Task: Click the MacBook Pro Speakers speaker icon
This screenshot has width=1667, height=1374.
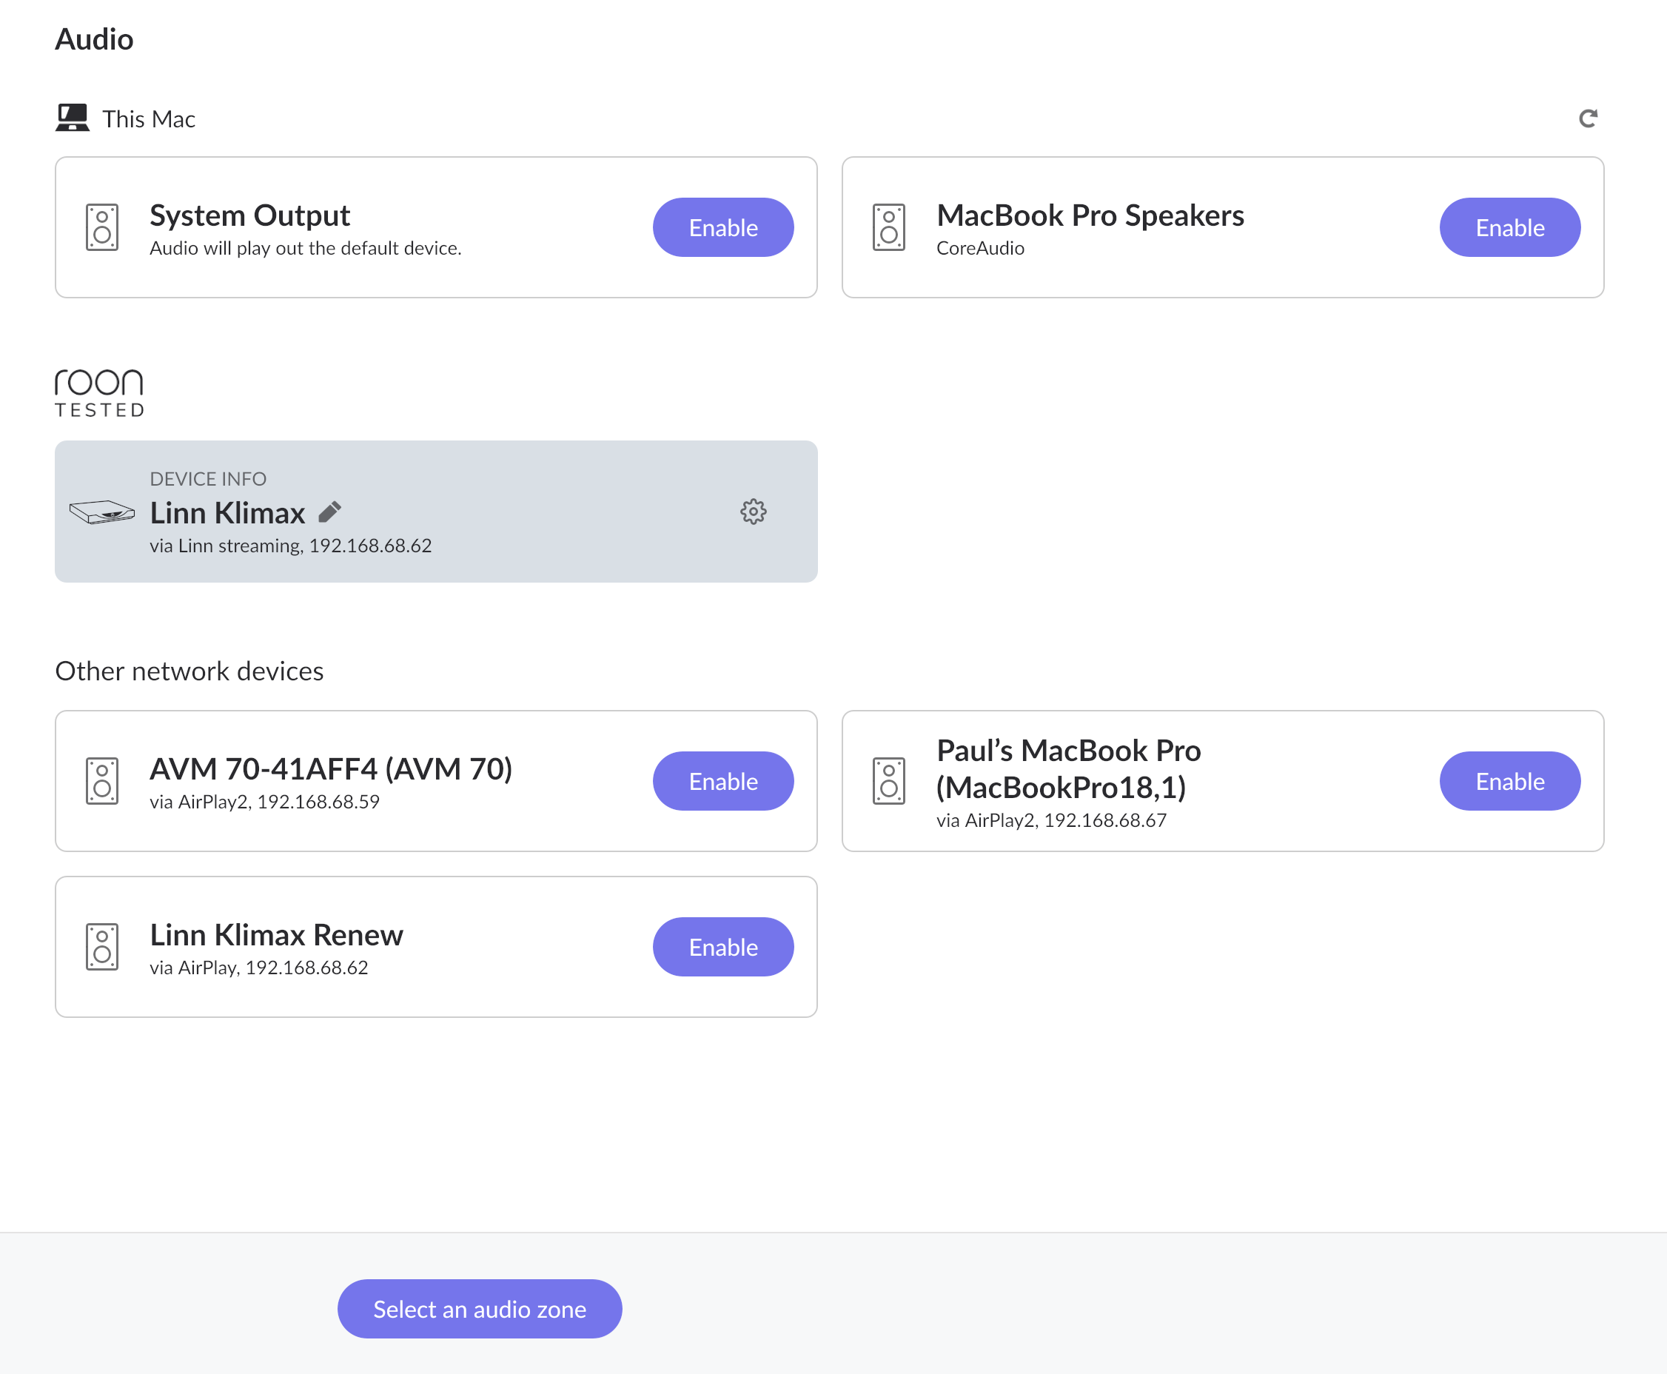Action: (888, 227)
